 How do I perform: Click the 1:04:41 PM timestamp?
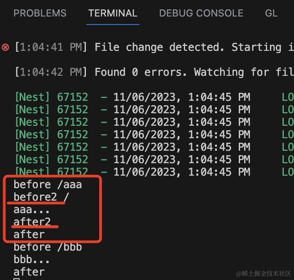51,47
